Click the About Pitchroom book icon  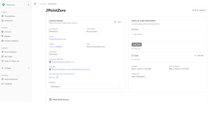[x=2, y=79]
